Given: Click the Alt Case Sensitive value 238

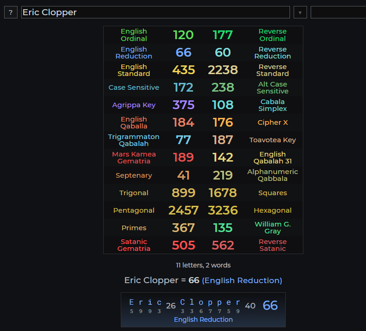Looking at the screenshot, I should coord(223,87).
